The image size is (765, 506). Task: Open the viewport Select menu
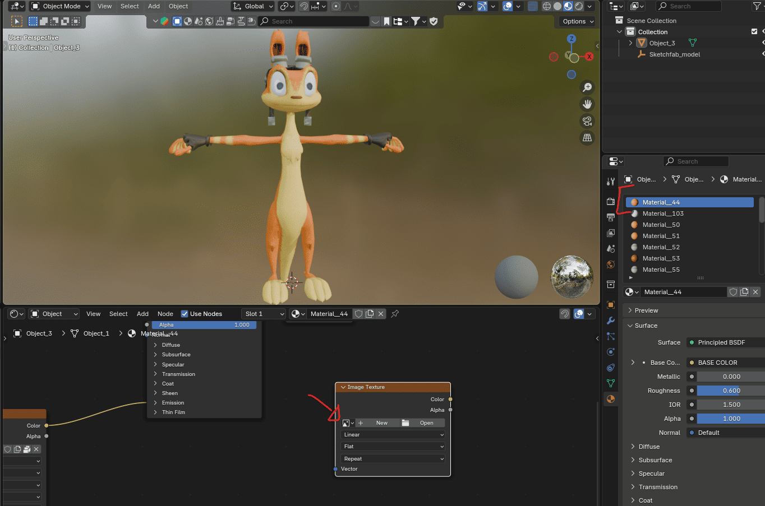(x=130, y=6)
